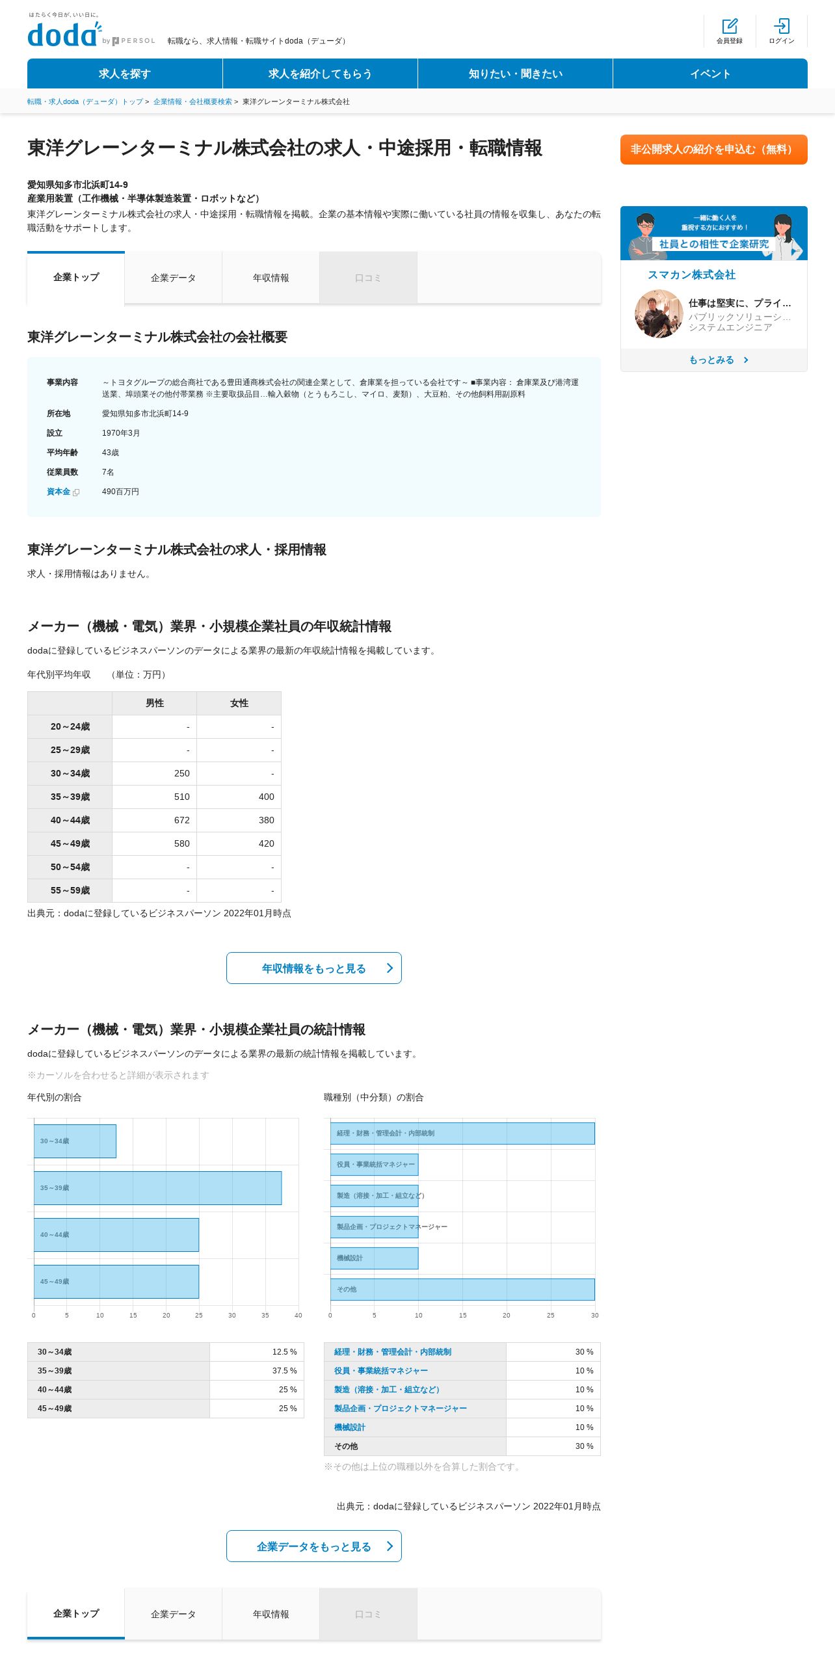Open スマカン株式会社 company link
Viewport: 835px width, 1670px height.
691,275
